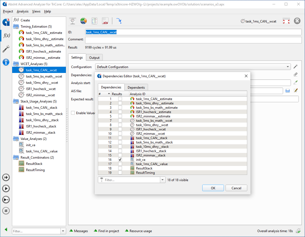Viewport: 305px width, 237px height.
Task: Open the dialog Filter dropdown arrow
Action: 163,180
